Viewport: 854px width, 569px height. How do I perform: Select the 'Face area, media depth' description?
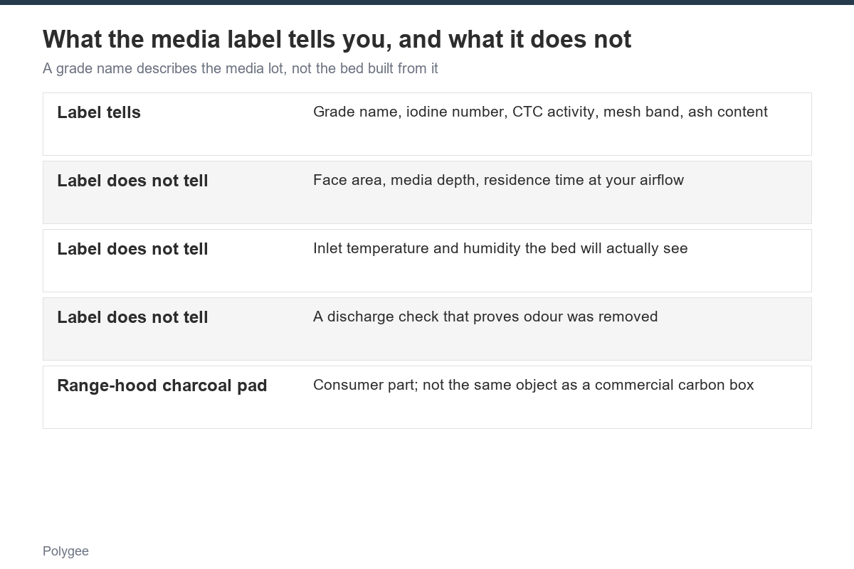point(498,180)
